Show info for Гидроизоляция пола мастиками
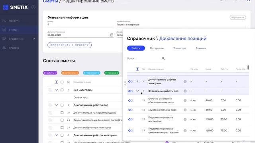 click(x=185, y=119)
